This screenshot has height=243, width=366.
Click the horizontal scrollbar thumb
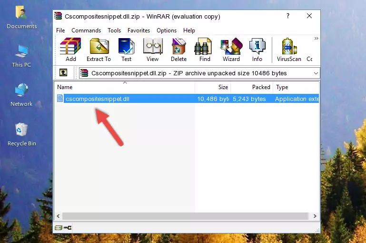(x=186, y=216)
